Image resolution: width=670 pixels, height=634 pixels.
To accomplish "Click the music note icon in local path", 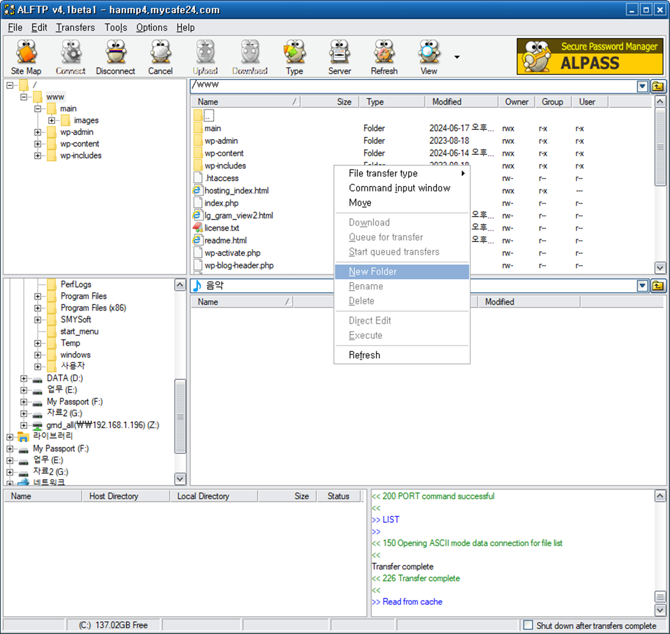I will pyautogui.click(x=198, y=285).
